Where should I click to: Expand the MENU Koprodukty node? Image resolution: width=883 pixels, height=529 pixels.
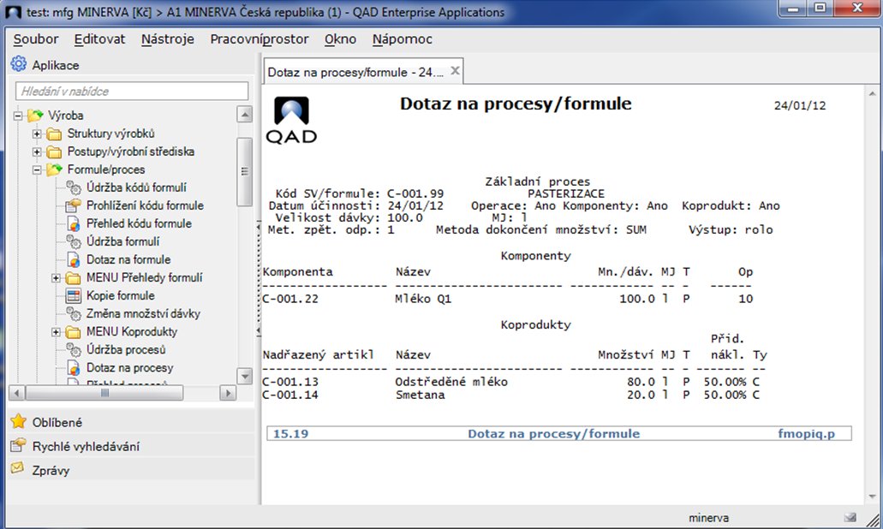point(56,332)
